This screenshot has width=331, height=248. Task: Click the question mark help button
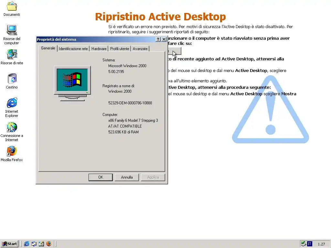coord(158,39)
